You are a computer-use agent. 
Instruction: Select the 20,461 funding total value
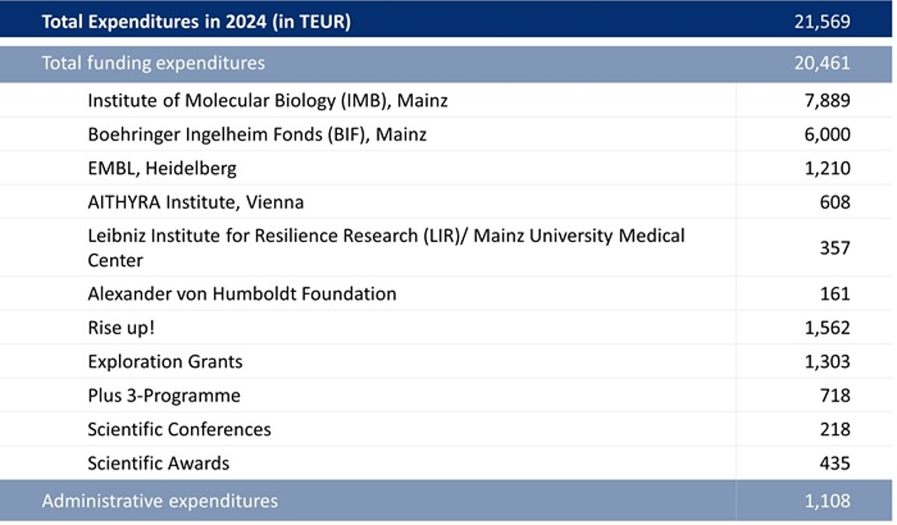click(x=822, y=63)
